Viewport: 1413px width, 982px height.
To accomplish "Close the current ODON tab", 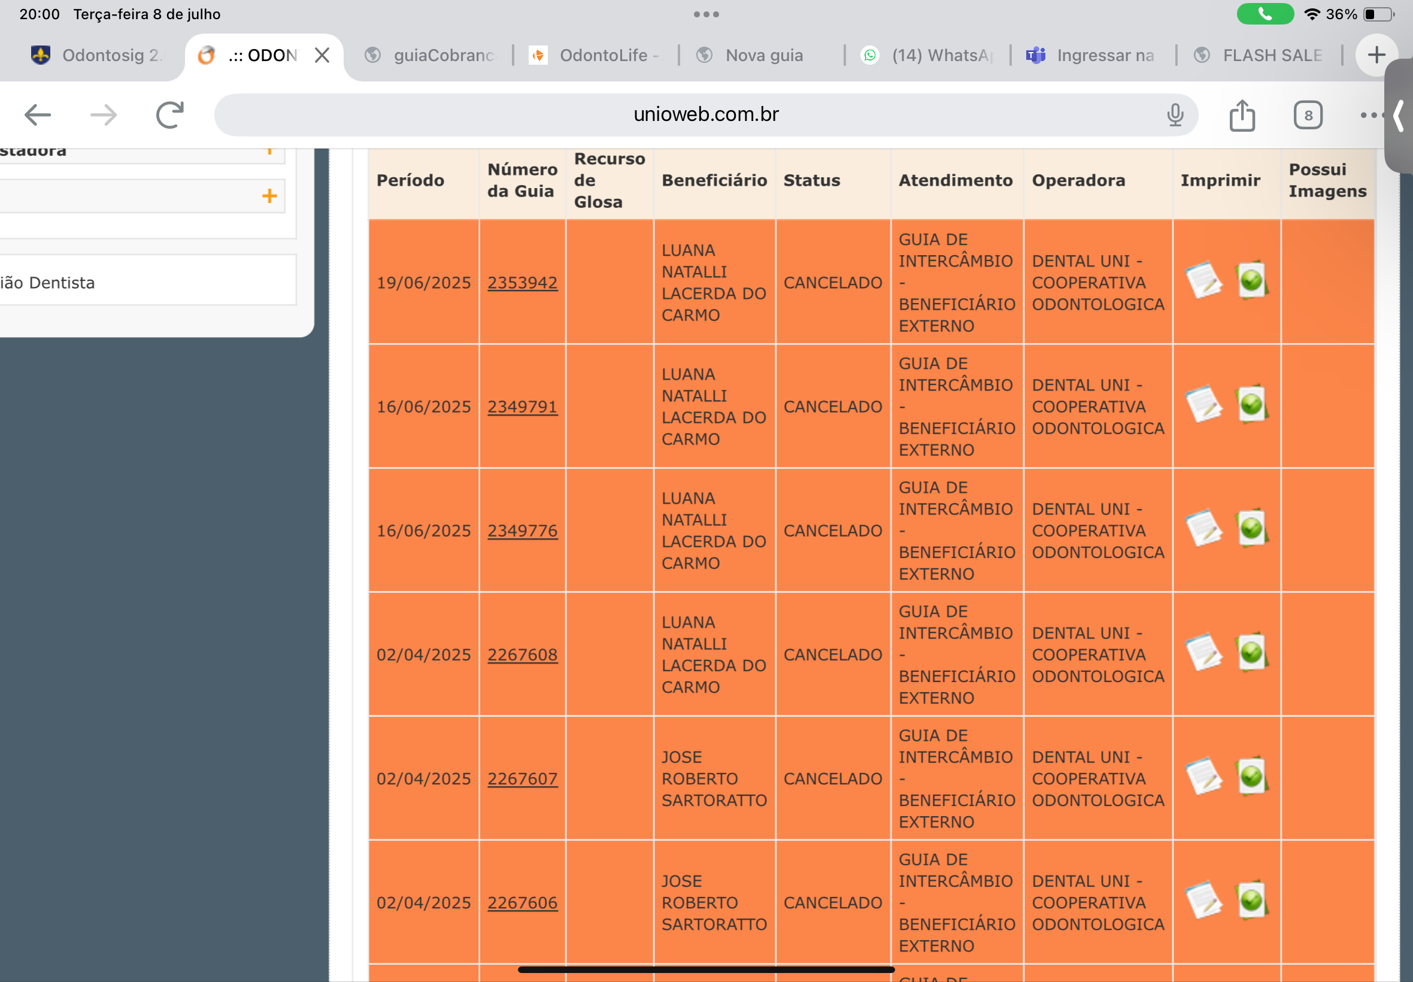I will 322,55.
